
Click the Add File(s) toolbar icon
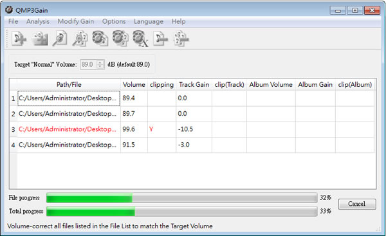click(19, 39)
